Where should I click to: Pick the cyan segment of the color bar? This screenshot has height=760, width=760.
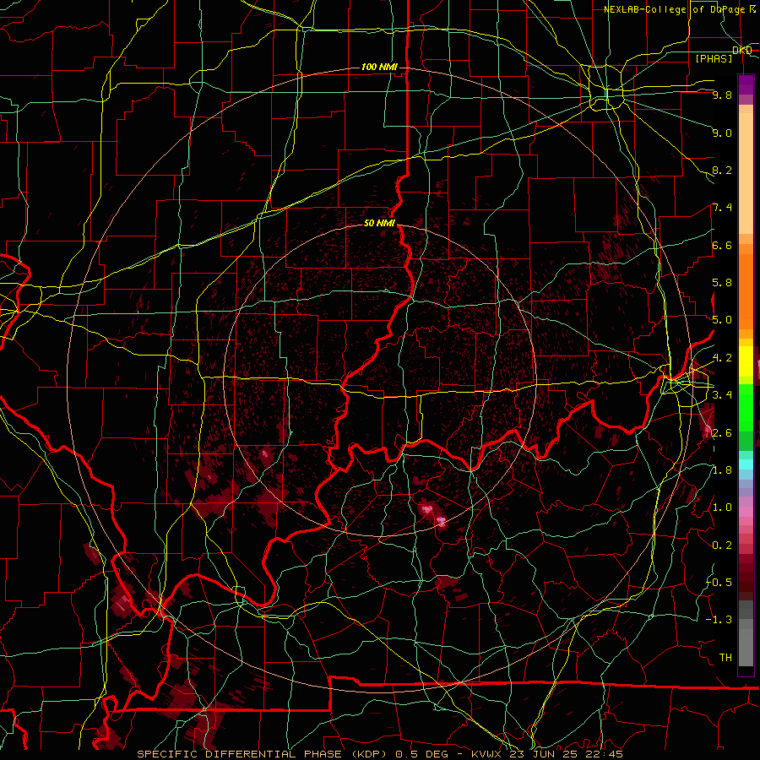746,464
